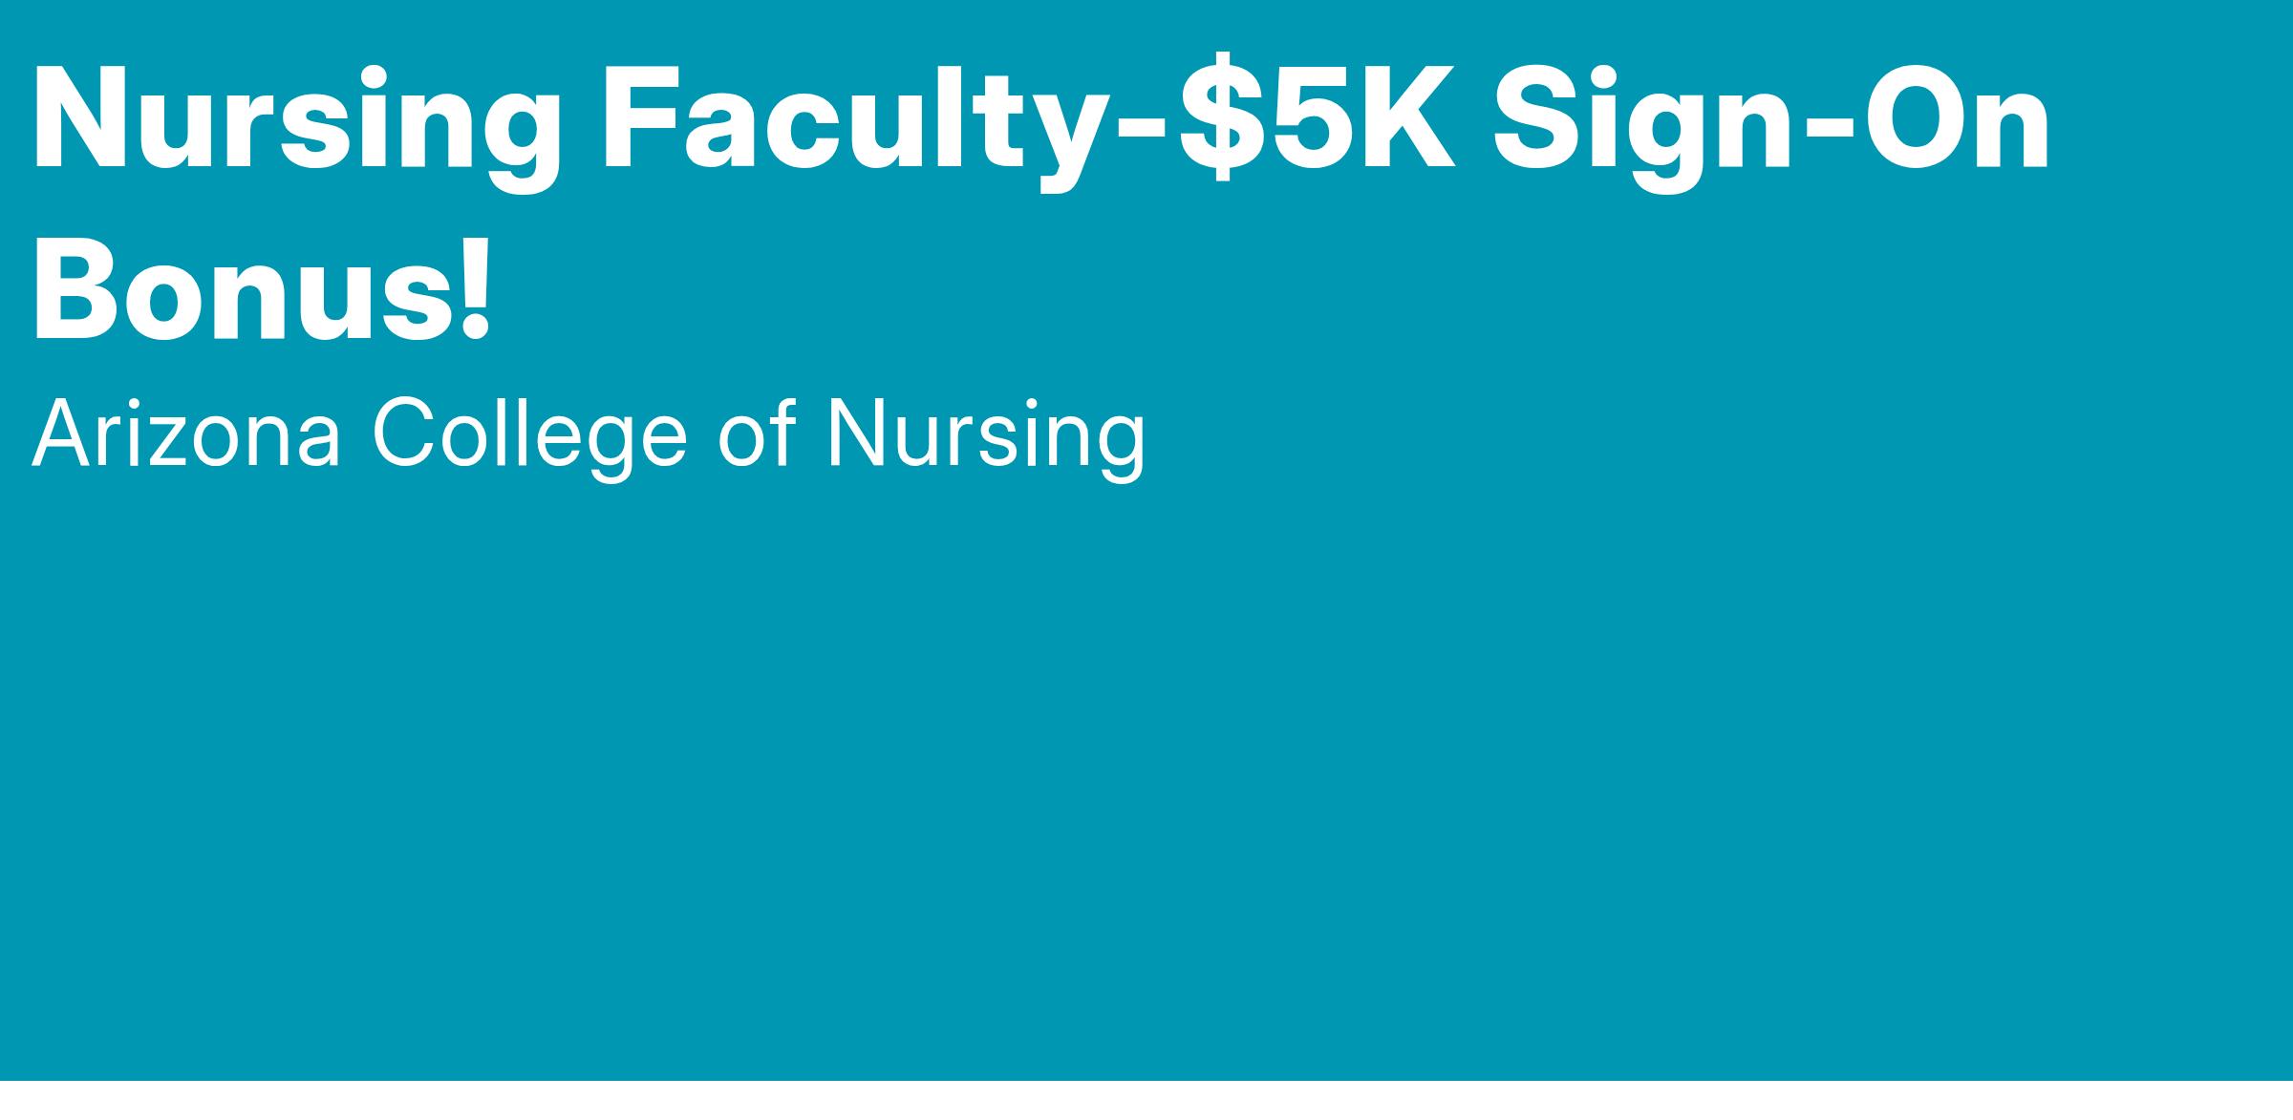
Task: Click the word 'Arizona' in the subtitle
Action: point(186,434)
